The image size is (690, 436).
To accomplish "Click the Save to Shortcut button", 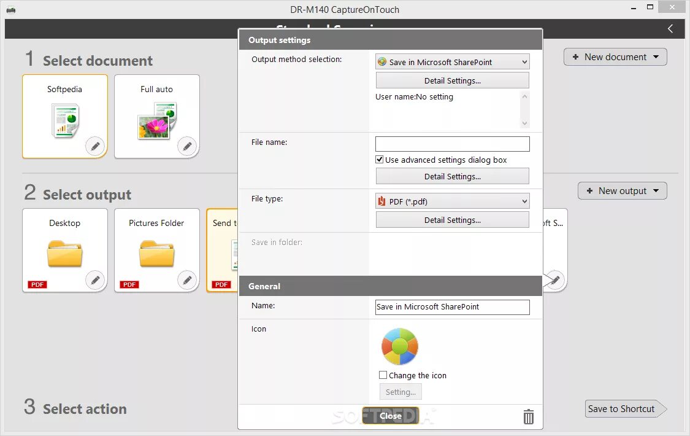I will [626, 409].
